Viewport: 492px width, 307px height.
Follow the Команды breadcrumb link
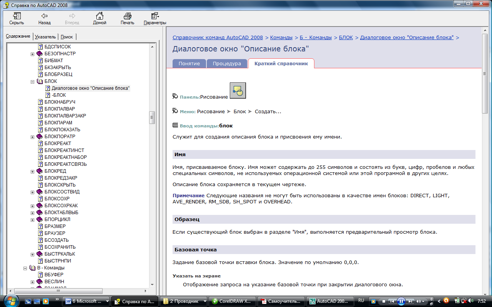click(x=281, y=38)
